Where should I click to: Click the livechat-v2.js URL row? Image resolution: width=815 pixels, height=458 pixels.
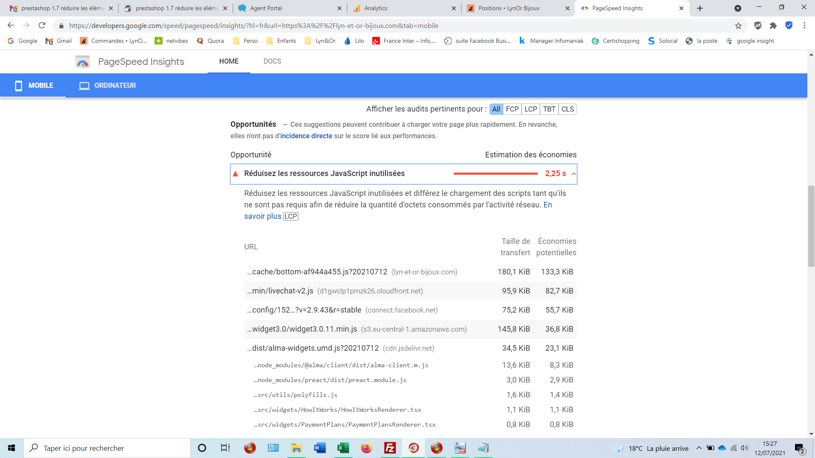coord(410,291)
